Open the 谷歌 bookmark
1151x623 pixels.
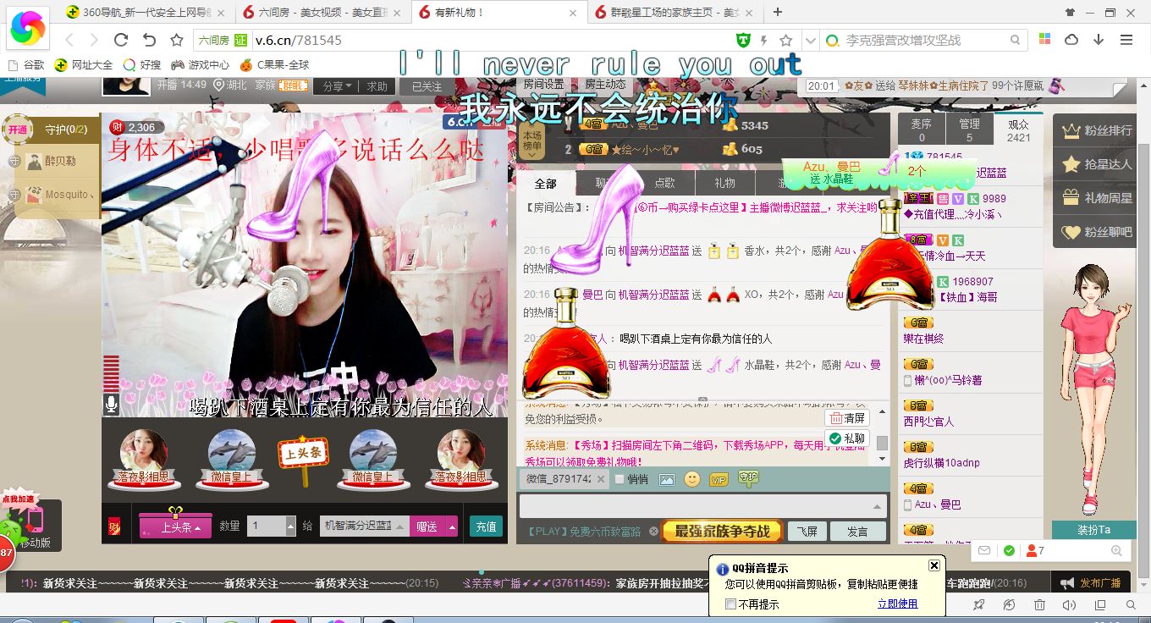click(25, 64)
